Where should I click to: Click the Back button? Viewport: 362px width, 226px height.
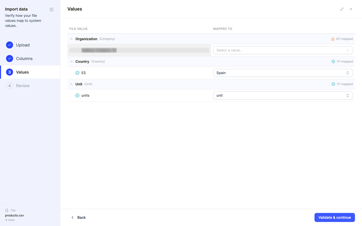pyautogui.click(x=78, y=217)
